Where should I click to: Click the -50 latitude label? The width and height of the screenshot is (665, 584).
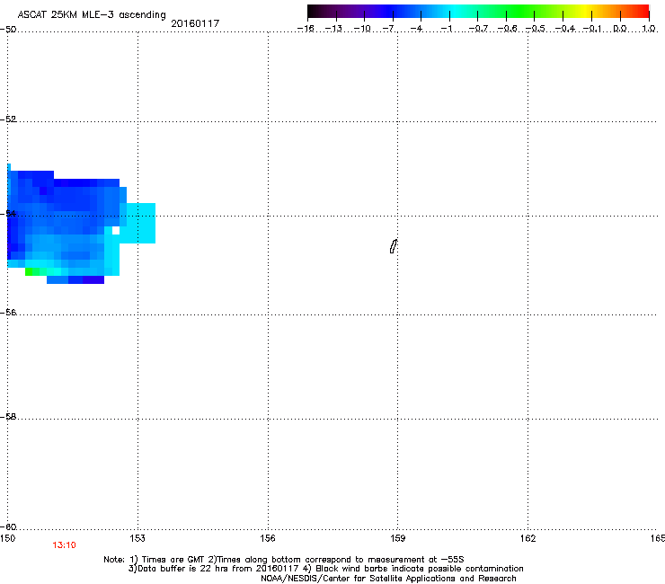(x=8, y=30)
